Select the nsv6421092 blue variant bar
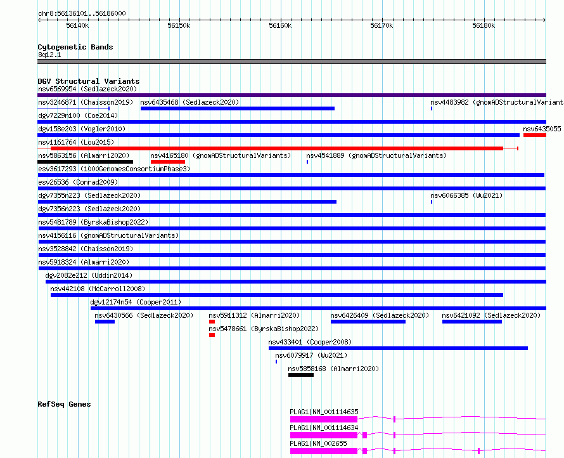 click(x=472, y=322)
